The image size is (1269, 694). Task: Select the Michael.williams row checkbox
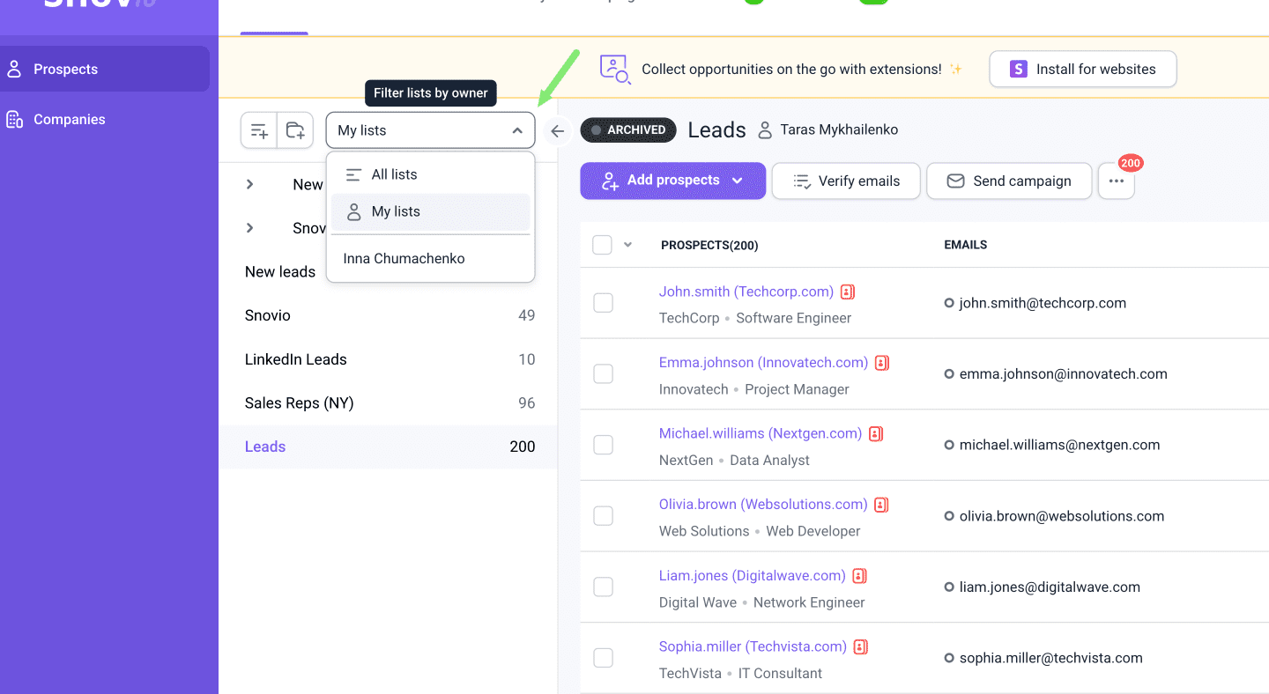click(x=603, y=445)
